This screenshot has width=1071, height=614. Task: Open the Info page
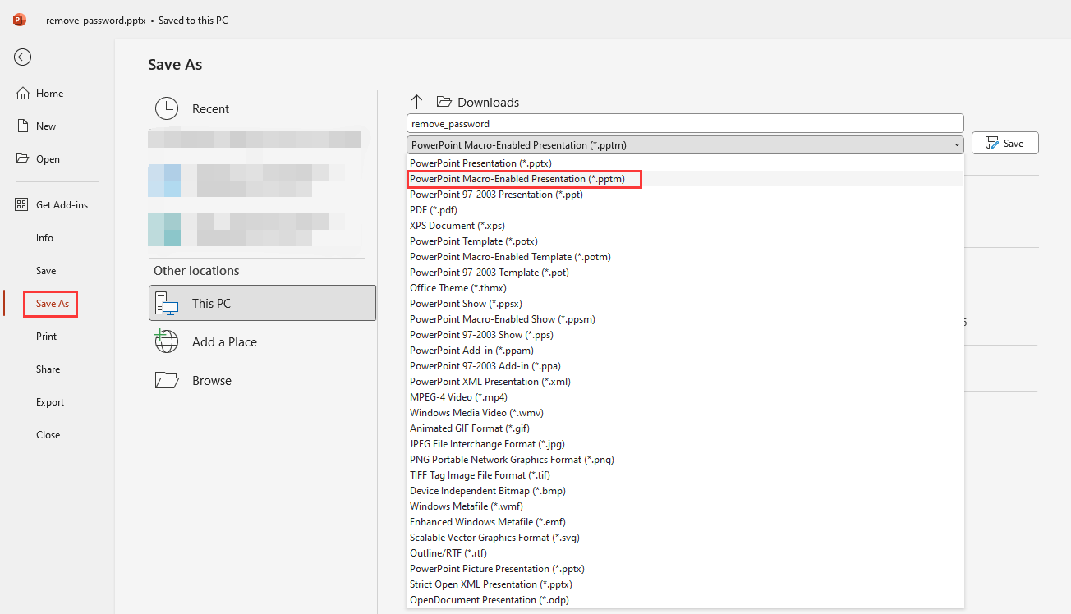(x=44, y=237)
